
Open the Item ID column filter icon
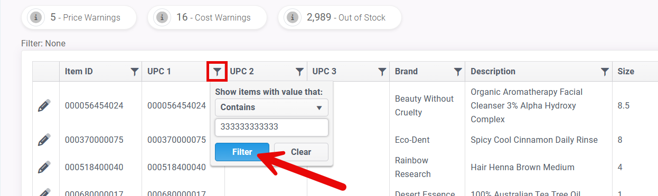point(135,72)
